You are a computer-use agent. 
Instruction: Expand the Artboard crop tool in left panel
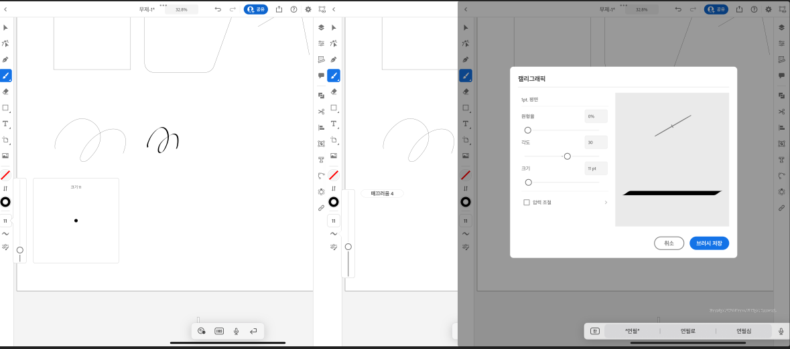[x=5, y=140]
